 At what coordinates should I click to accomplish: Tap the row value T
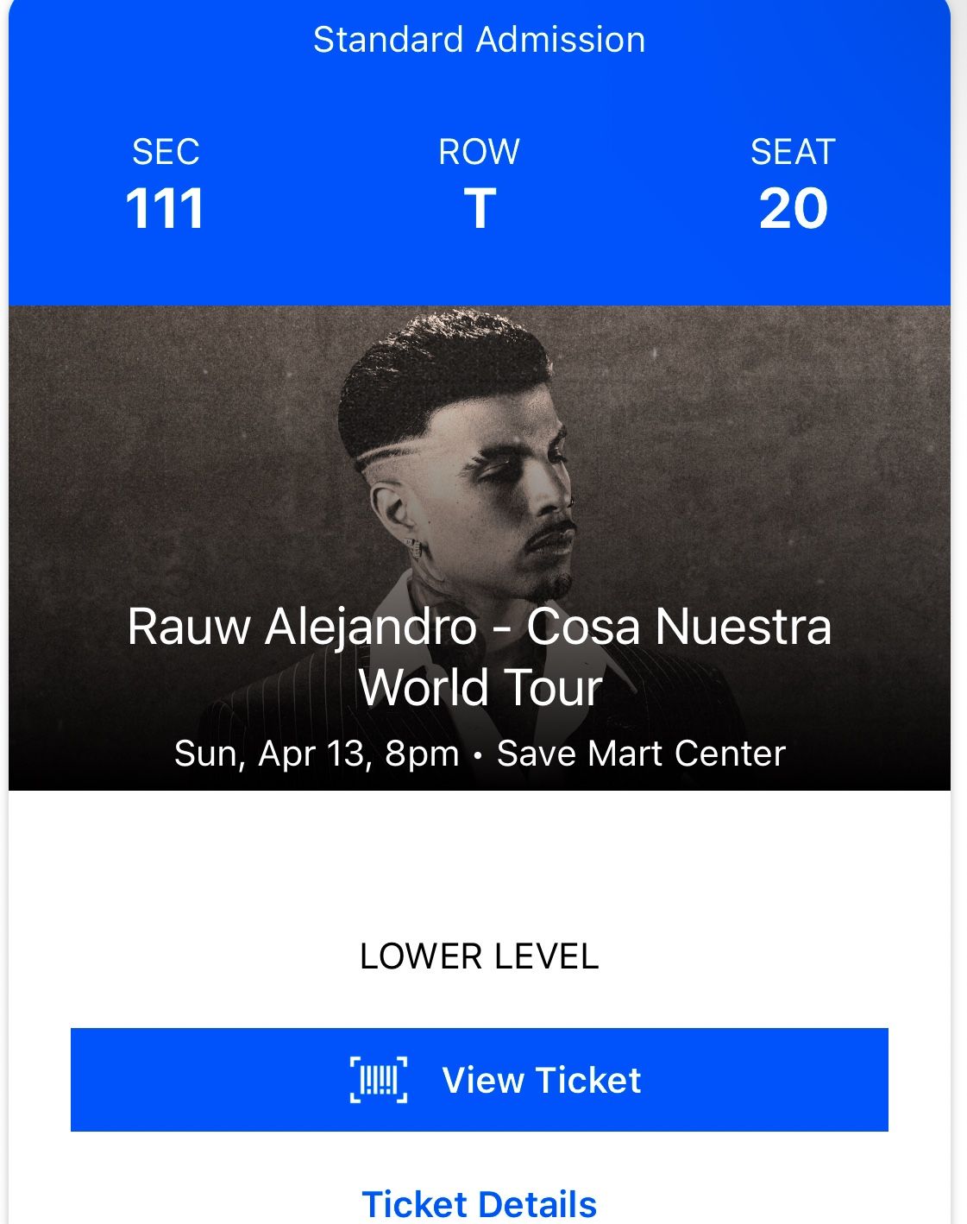[x=480, y=209]
